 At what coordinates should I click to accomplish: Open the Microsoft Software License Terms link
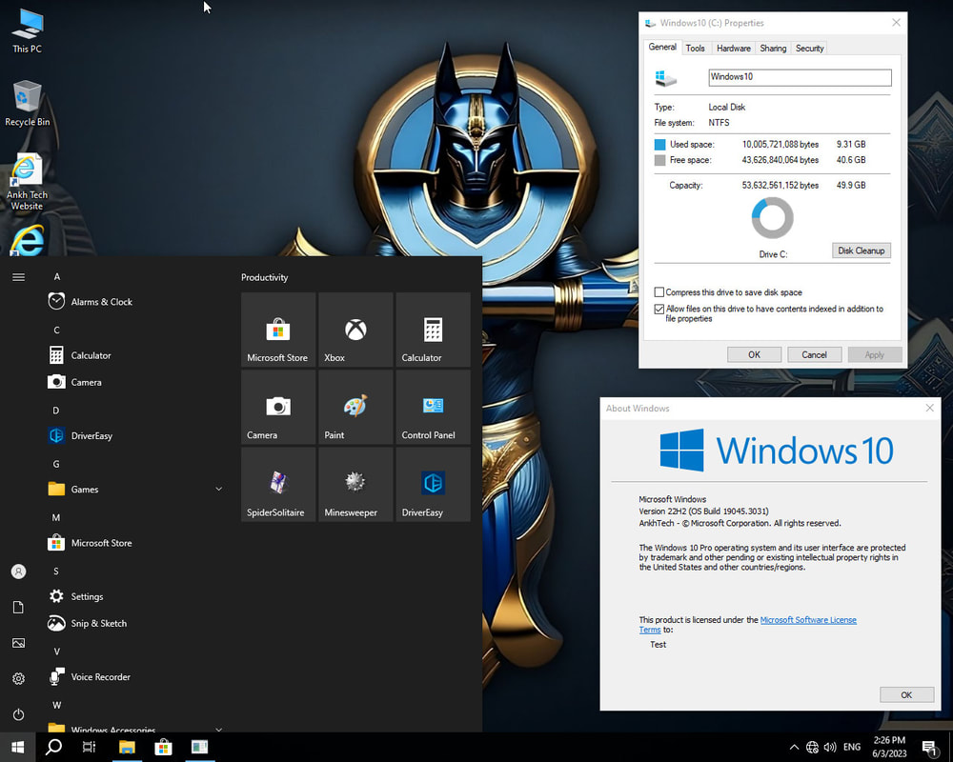(x=808, y=619)
